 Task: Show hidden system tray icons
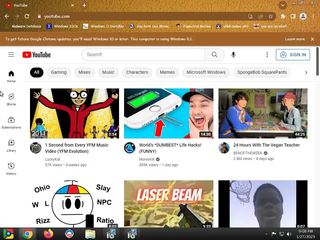click(x=266, y=234)
